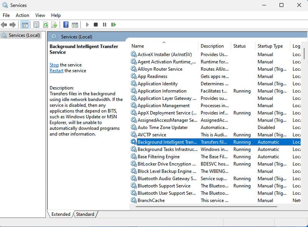Screen dimensions: 308x227
Task: Select the Bluetooth Support Service row
Action: pyautogui.click(x=164, y=186)
